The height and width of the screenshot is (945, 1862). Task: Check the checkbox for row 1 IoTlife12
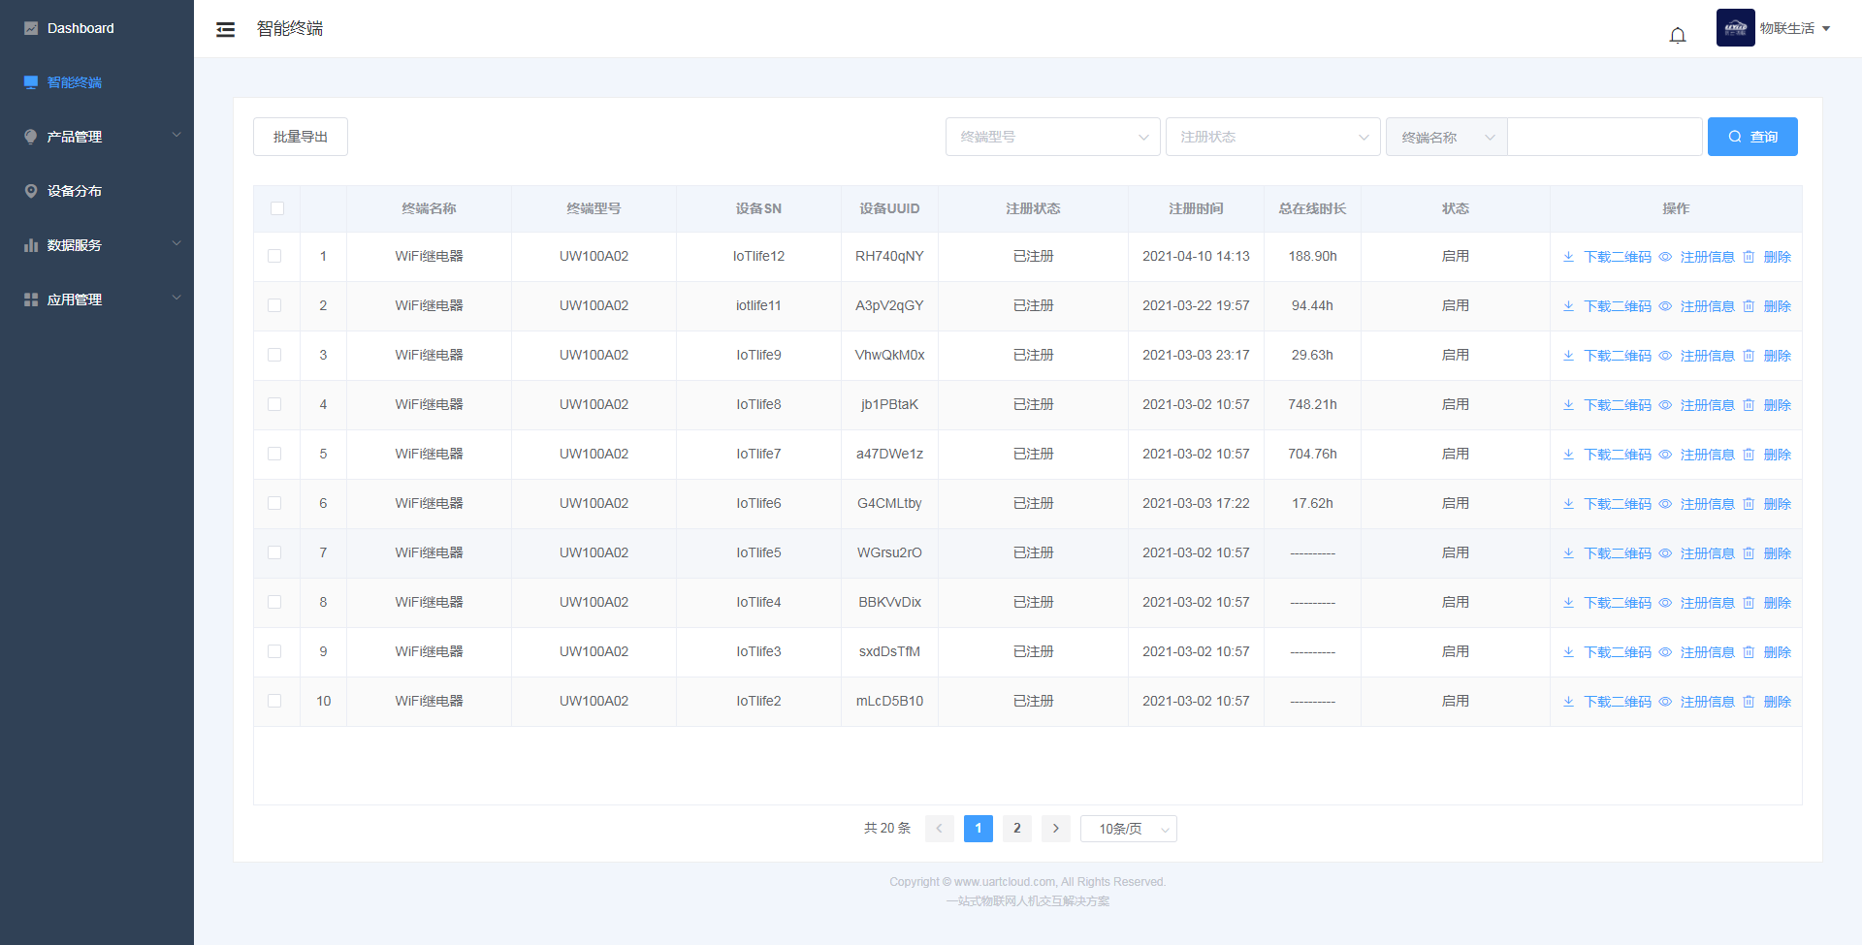pos(274,256)
